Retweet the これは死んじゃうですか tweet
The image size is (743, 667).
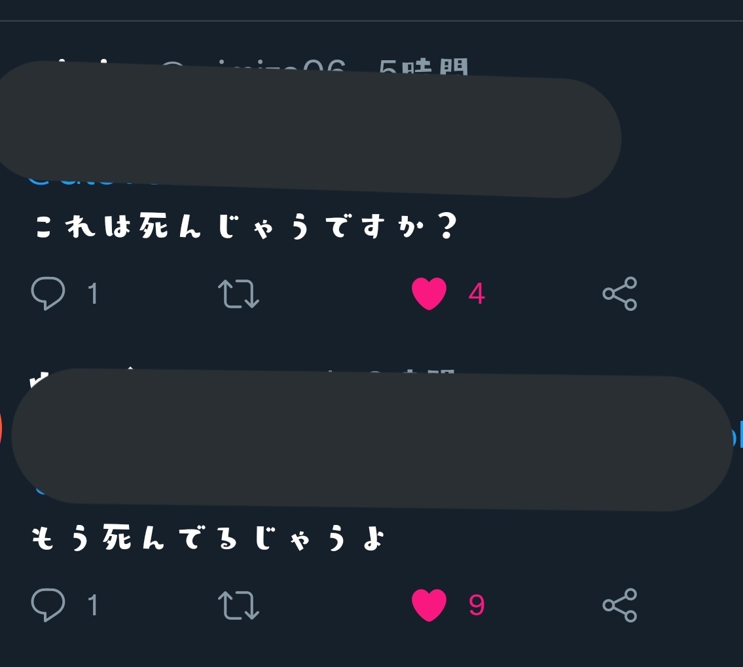coord(238,294)
